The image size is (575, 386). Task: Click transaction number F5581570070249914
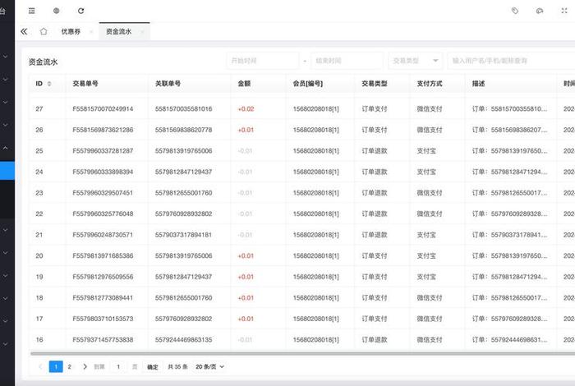[103, 109]
